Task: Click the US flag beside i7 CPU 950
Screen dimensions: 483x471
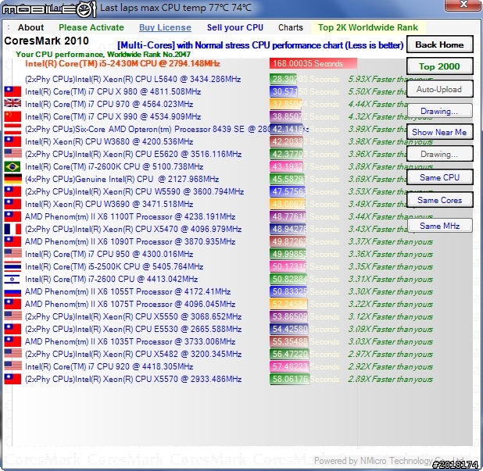Action: [x=13, y=254]
